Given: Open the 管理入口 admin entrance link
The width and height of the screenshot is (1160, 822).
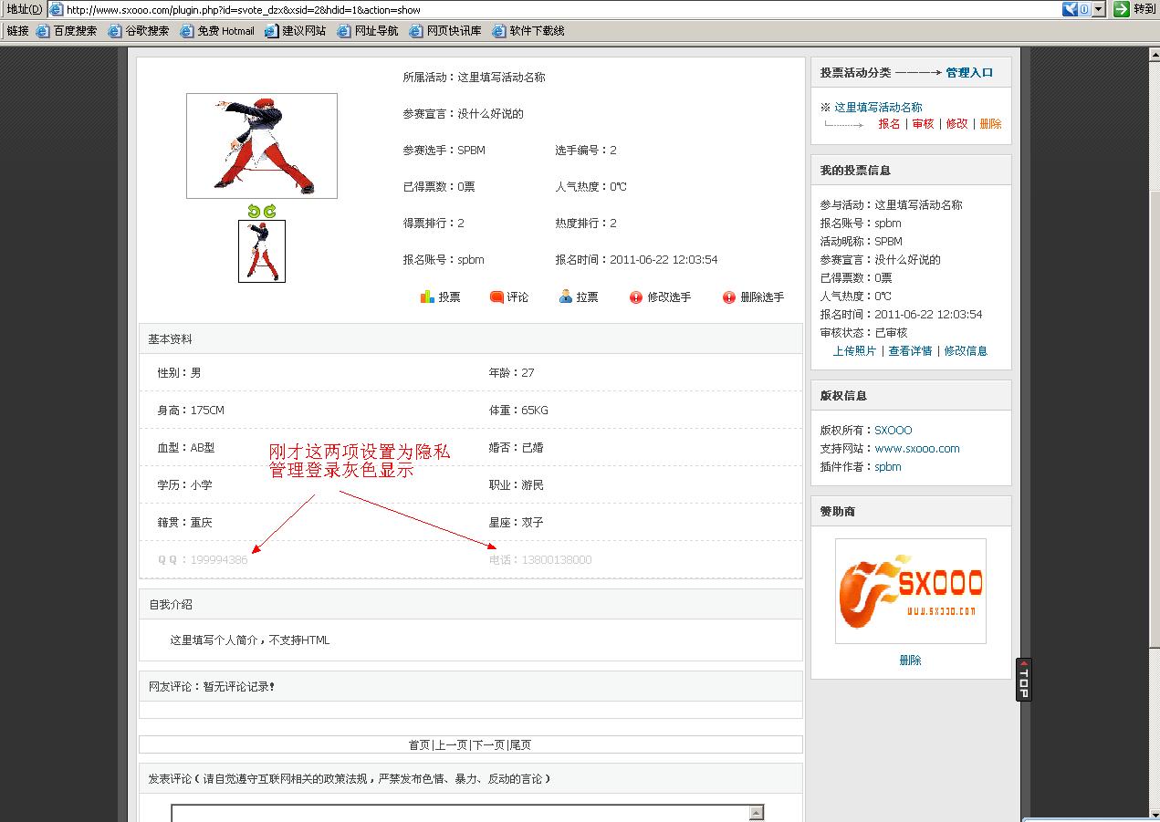Looking at the screenshot, I should tap(969, 71).
